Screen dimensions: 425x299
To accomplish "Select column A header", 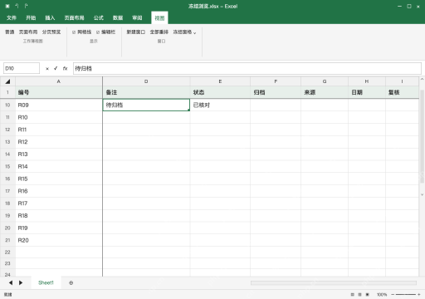I will [59, 81].
